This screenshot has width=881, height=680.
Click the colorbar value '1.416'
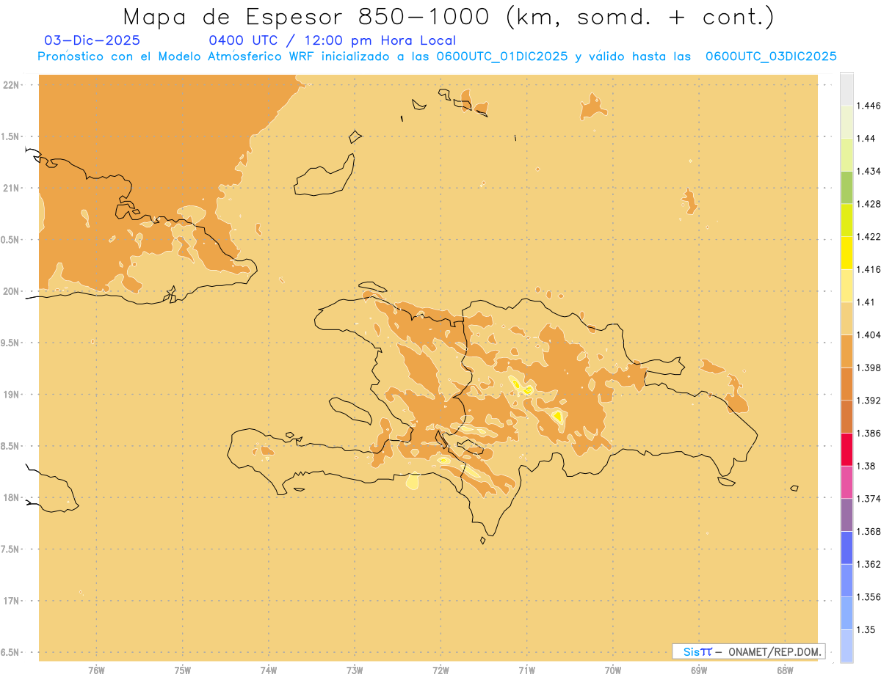point(869,269)
